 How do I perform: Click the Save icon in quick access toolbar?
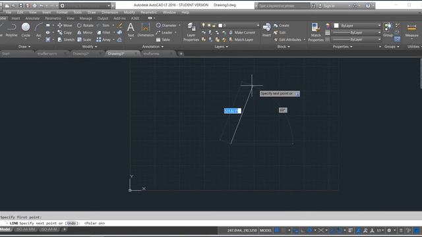tap(20, 5)
